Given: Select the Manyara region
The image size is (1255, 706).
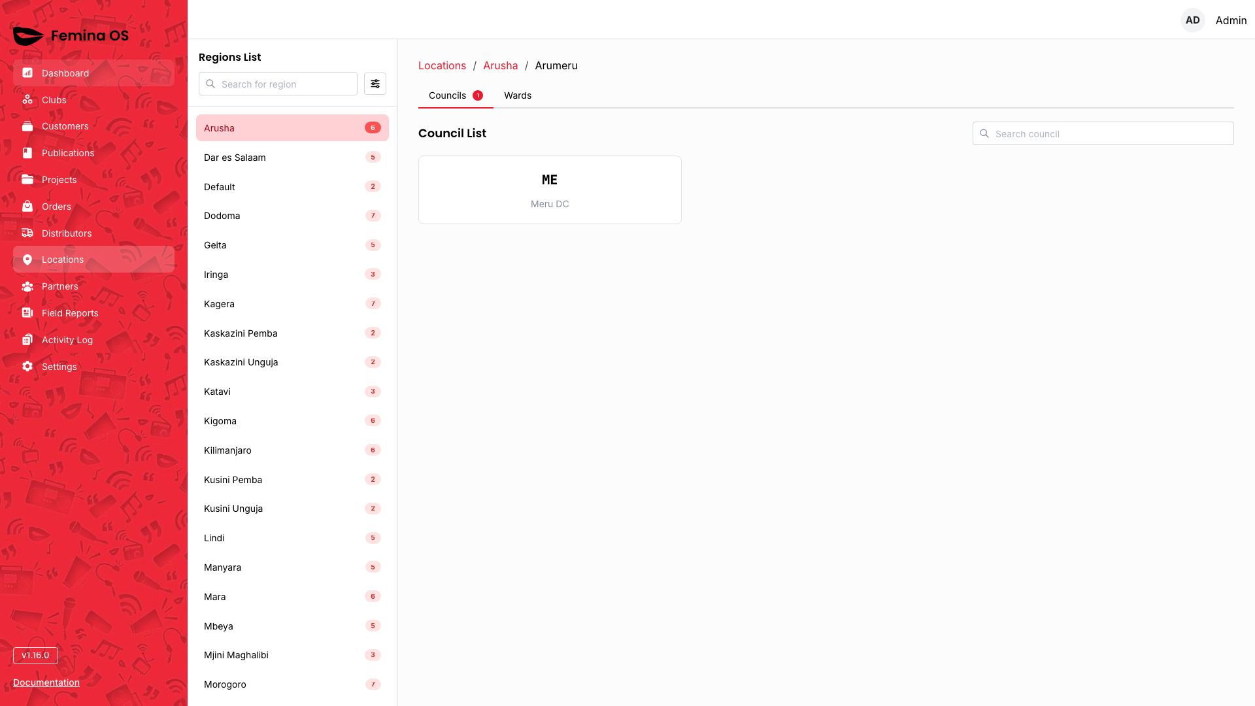Looking at the screenshot, I should (x=292, y=567).
